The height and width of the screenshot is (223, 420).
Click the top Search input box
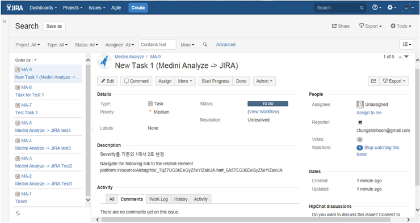(x=340, y=8)
